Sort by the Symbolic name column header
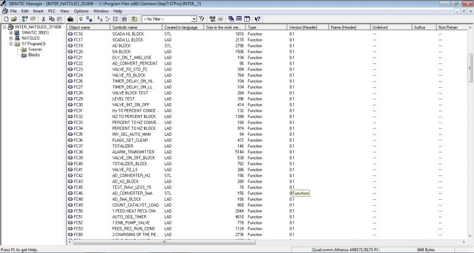 [x=135, y=27]
